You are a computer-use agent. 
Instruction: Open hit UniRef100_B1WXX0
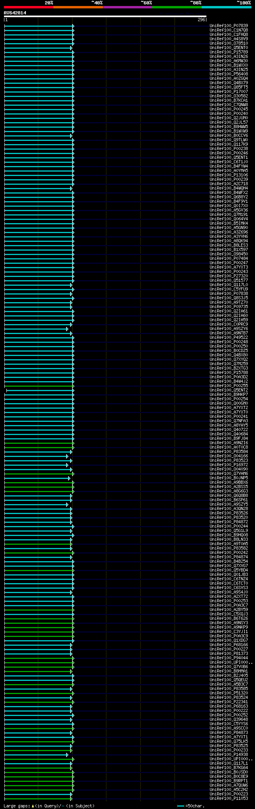[x=229, y=65]
